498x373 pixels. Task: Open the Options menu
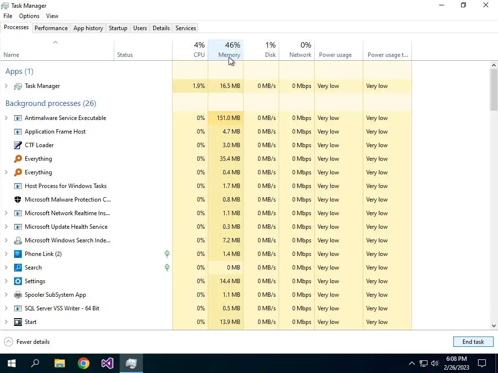point(29,16)
